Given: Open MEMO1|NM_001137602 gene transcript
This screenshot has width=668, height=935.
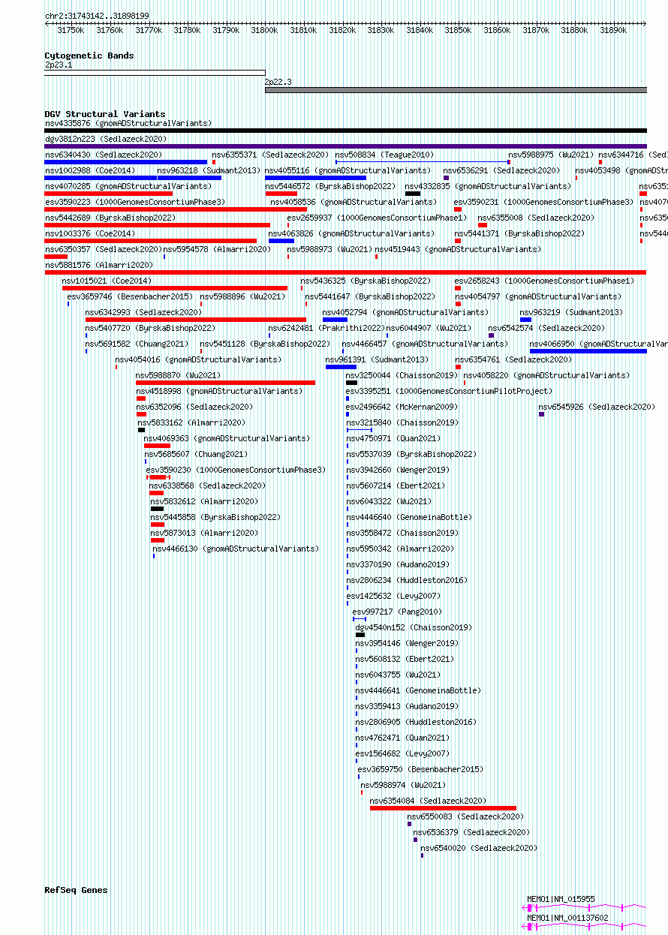Looking at the screenshot, I should [567, 918].
